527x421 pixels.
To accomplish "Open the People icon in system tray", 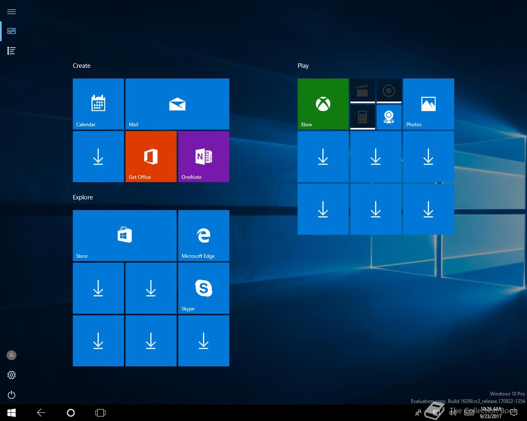I will coord(418,413).
